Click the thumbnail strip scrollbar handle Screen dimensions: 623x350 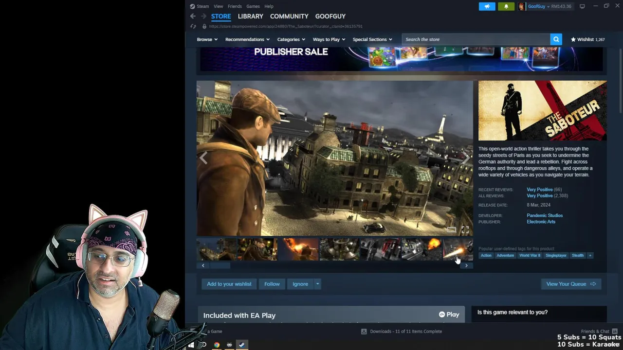219,265
